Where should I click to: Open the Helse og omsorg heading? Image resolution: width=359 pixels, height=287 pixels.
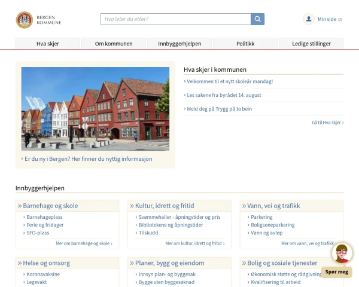tap(47, 263)
